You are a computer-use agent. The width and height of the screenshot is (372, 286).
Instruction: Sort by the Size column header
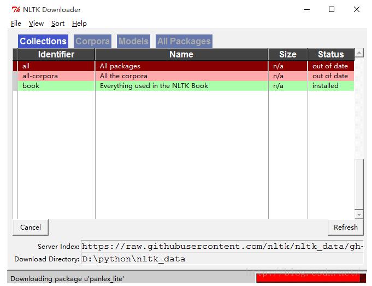tap(288, 54)
